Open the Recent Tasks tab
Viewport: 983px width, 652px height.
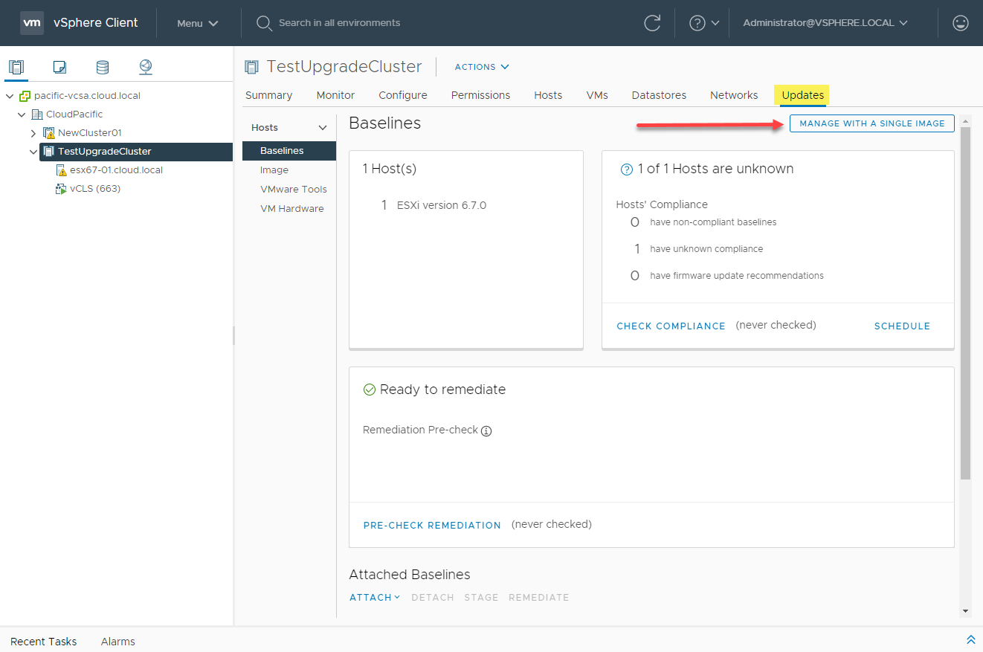pos(43,641)
